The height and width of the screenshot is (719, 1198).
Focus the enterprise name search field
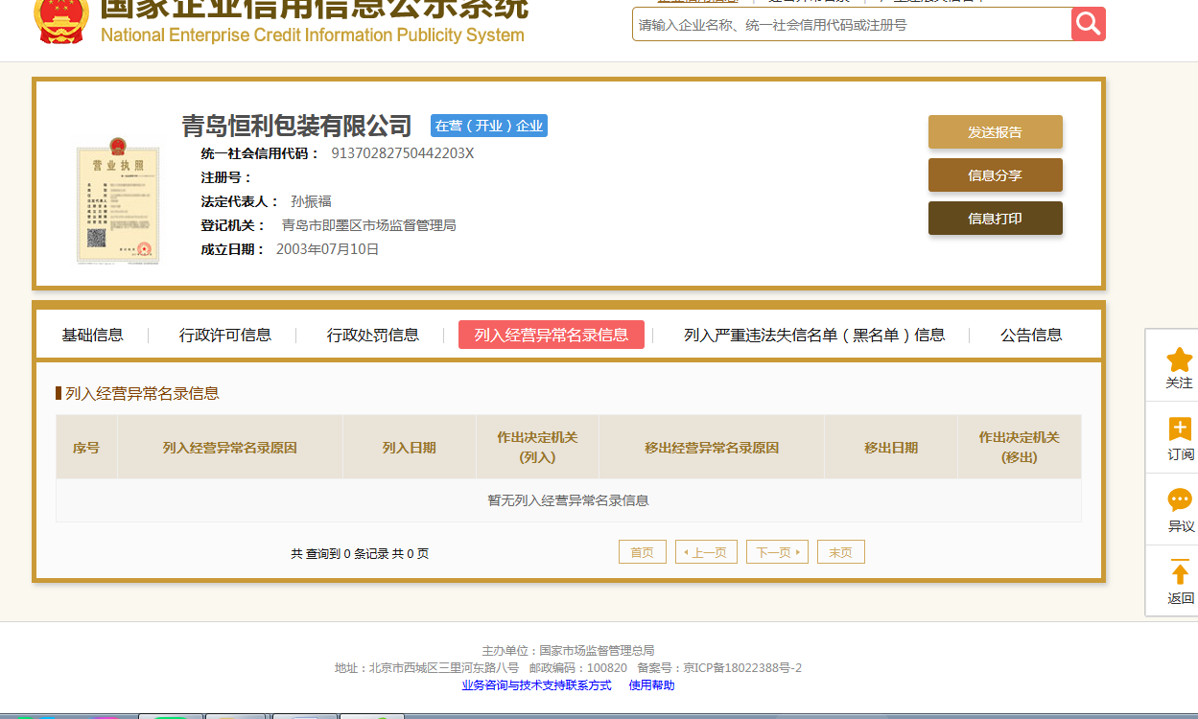(x=852, y=25)
